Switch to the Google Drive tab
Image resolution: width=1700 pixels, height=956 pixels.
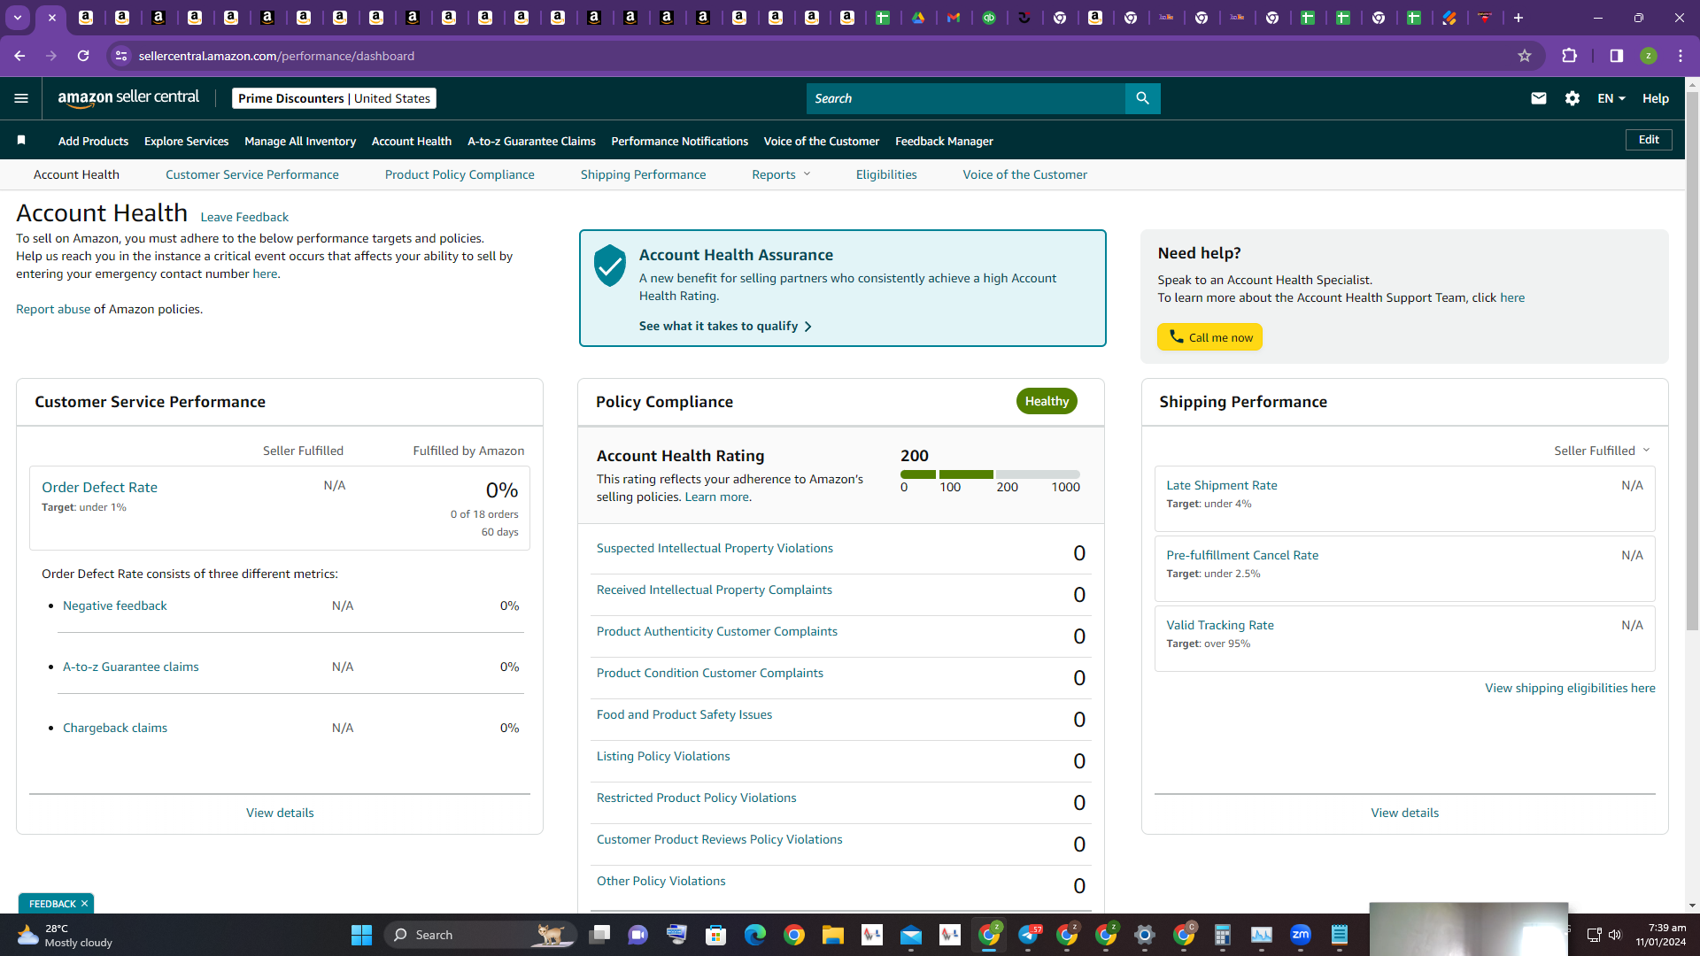coord(918,18)
